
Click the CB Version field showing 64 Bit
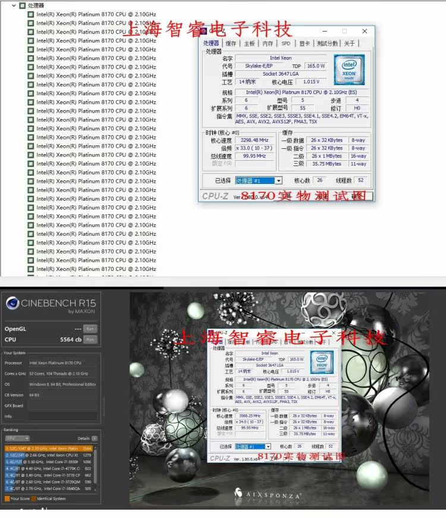click(62, 395)
